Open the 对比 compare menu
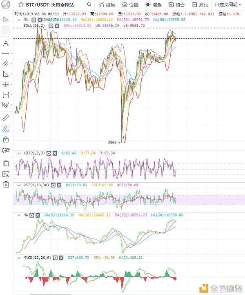This screenshot has width=245, height=295. (x=200, y=5)
